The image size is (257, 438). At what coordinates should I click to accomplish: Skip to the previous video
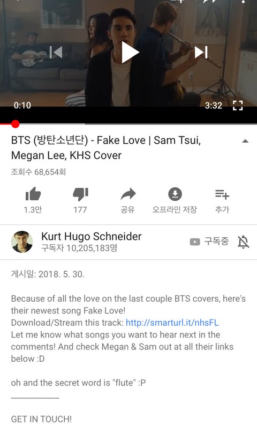click(56, 52)
